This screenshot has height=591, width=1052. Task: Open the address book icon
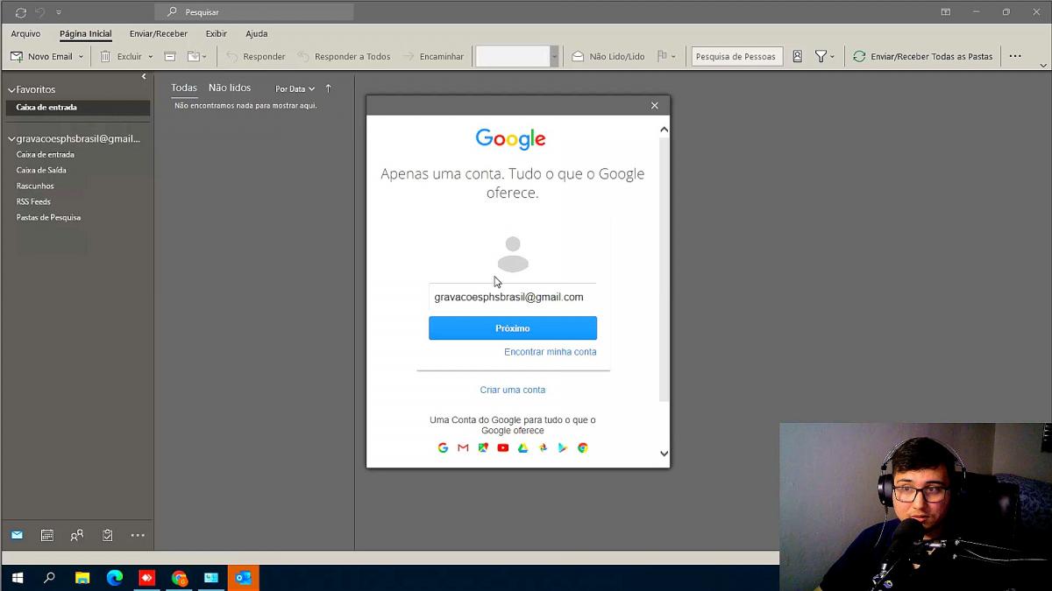tap(797, 56)
